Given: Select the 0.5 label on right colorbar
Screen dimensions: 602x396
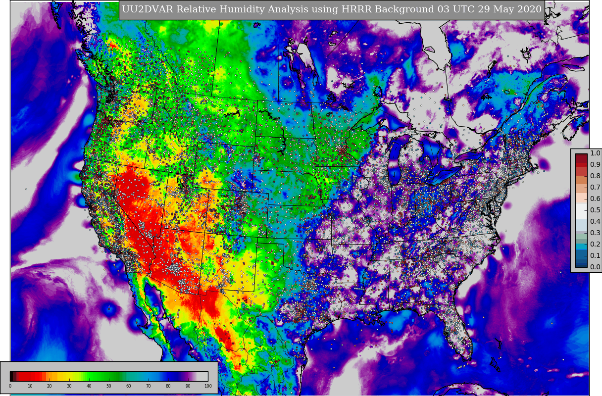Looking at the screenshot, I should coord(595,210).
